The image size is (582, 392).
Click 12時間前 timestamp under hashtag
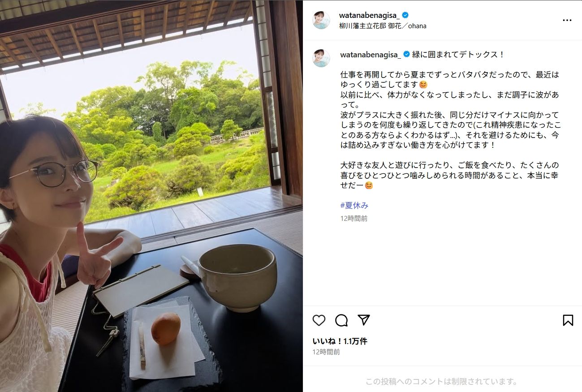click(x=354, y=219)
